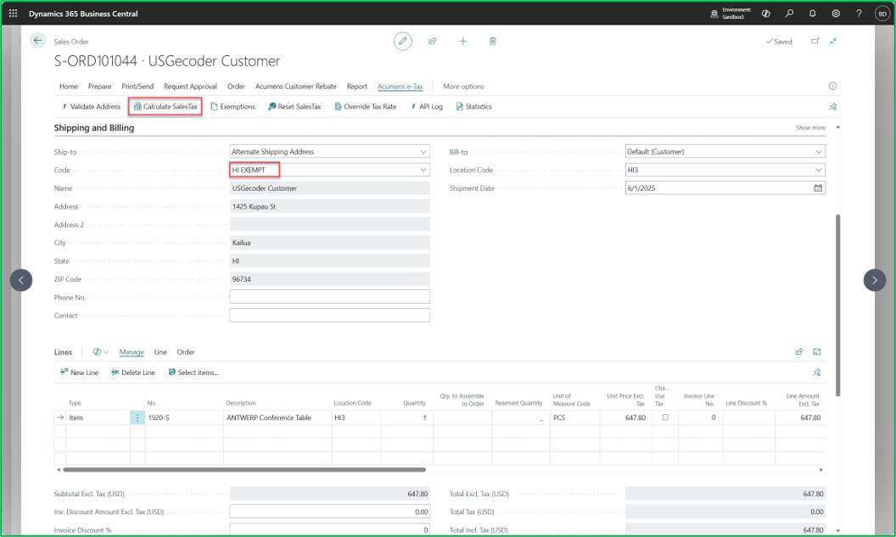Open the search magnifier in header

coord(789,13)
